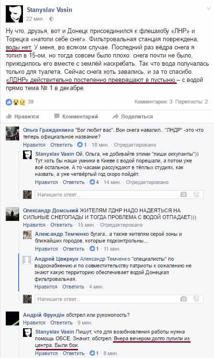This screenshot has width=214, height=358.
Task: Open the emoji picker in the second reply box
Action: (x=196, y=299)
